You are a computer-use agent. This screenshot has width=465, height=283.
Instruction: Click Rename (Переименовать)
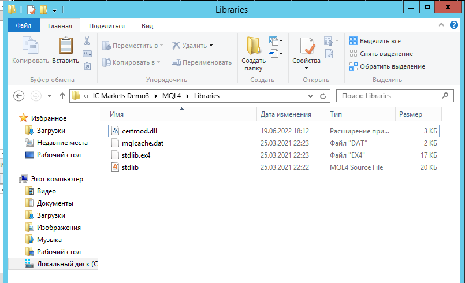click(x=202, y=62)
